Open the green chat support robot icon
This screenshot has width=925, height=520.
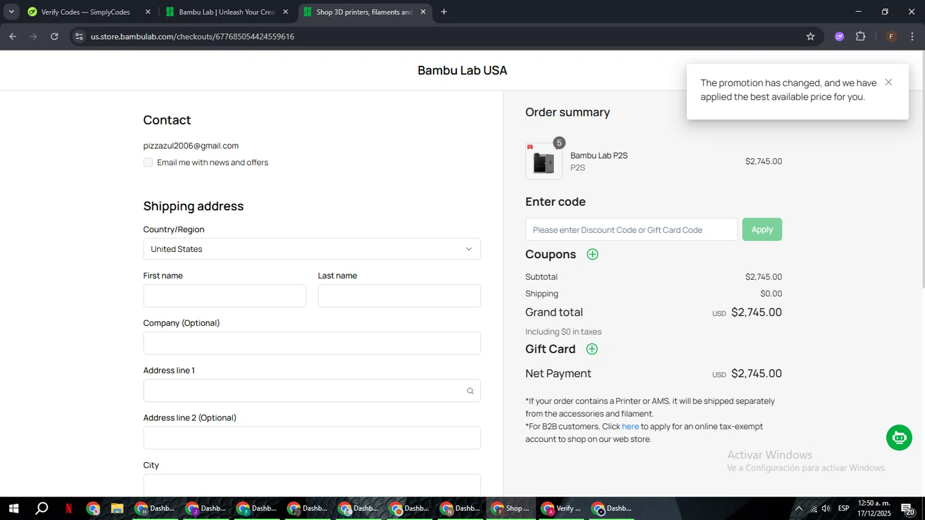click(x=899, y=438)
